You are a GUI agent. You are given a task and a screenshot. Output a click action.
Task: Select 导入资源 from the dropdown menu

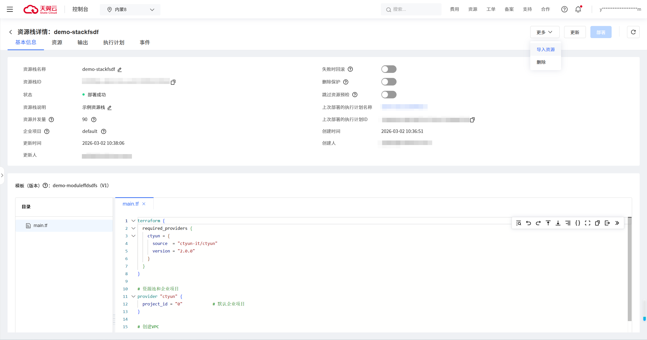[x=545, y=49]
